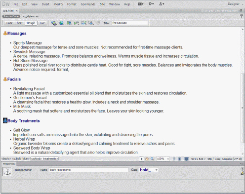This screenshot has height=194, width=245.
Task: Open the Commands menu
Action: 88,4
